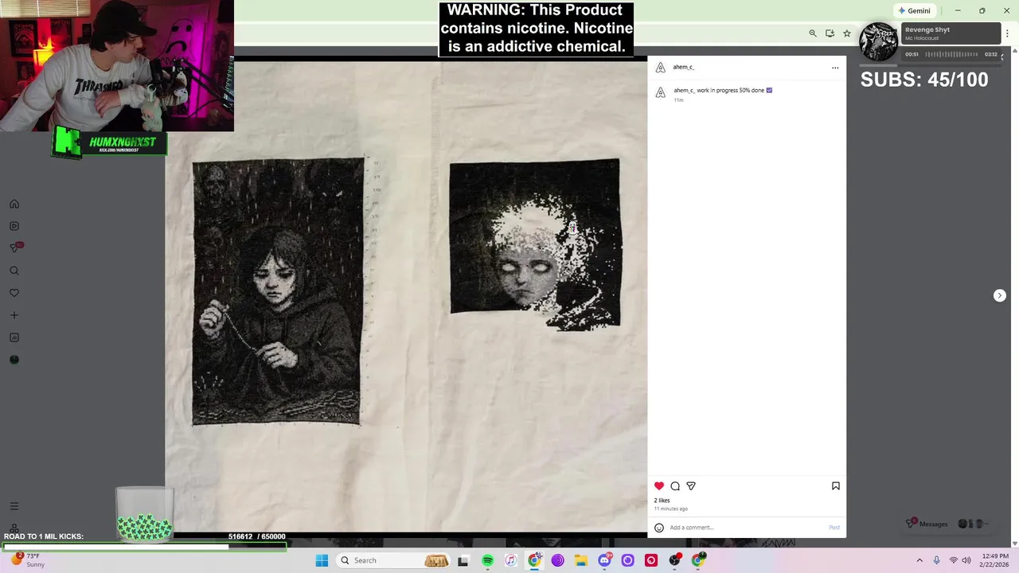Click the '11 minutes ago' timestamp
Screen dimensions: 1019x573
(x=671, y=509)
